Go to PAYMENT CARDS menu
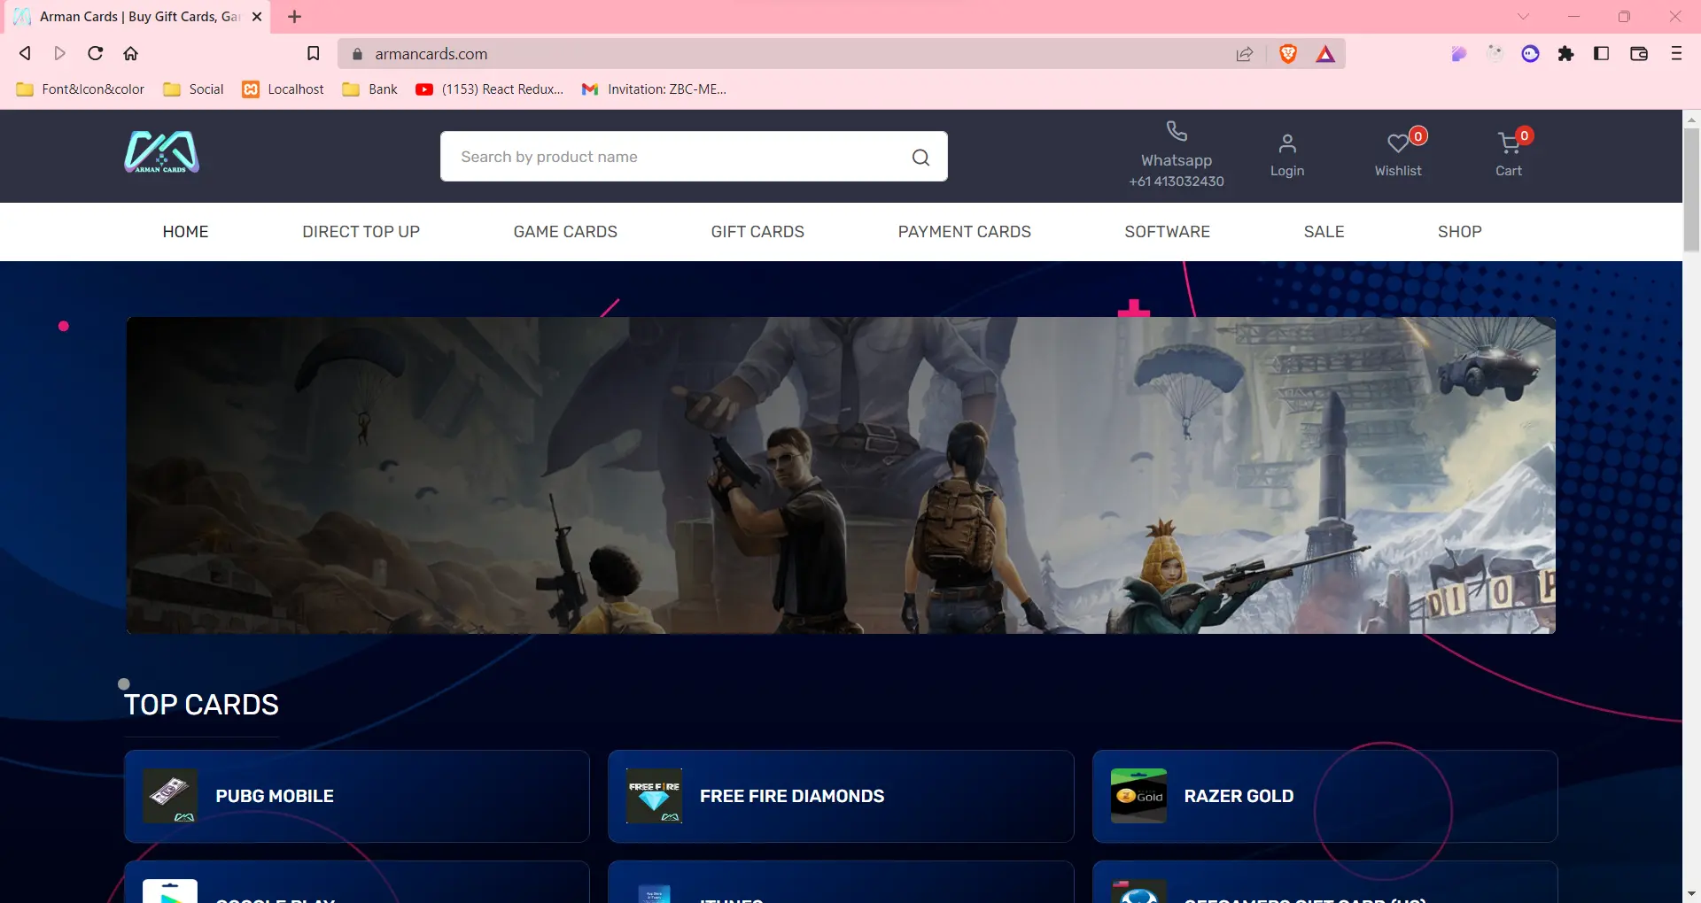Viewport: 1701px width, 903px height. click(964, 232)
